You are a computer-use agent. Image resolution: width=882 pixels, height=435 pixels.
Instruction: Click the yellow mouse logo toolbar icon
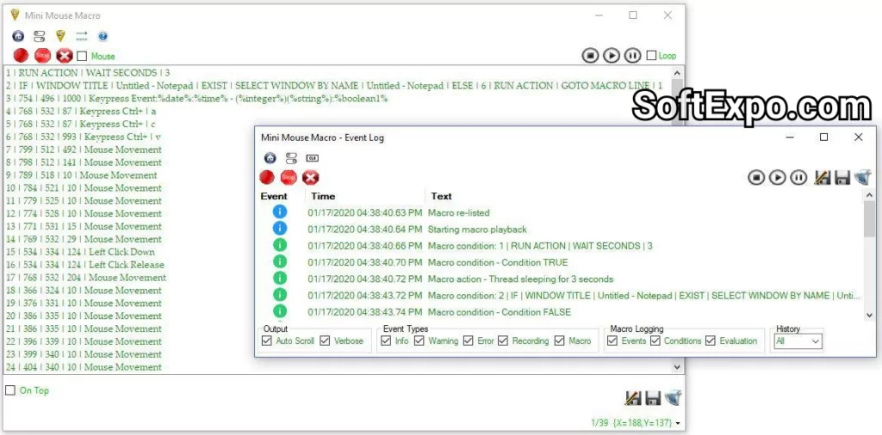(x=61, y=36)
